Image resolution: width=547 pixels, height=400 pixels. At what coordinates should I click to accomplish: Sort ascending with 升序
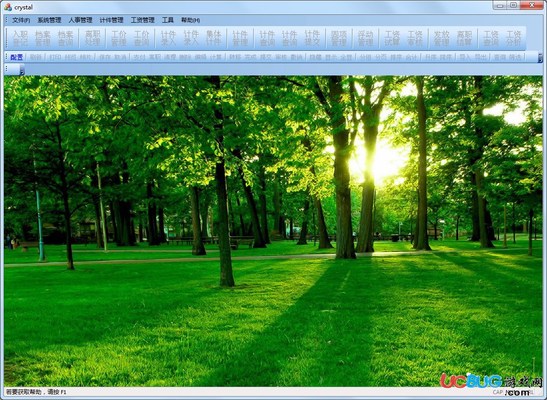431,57
